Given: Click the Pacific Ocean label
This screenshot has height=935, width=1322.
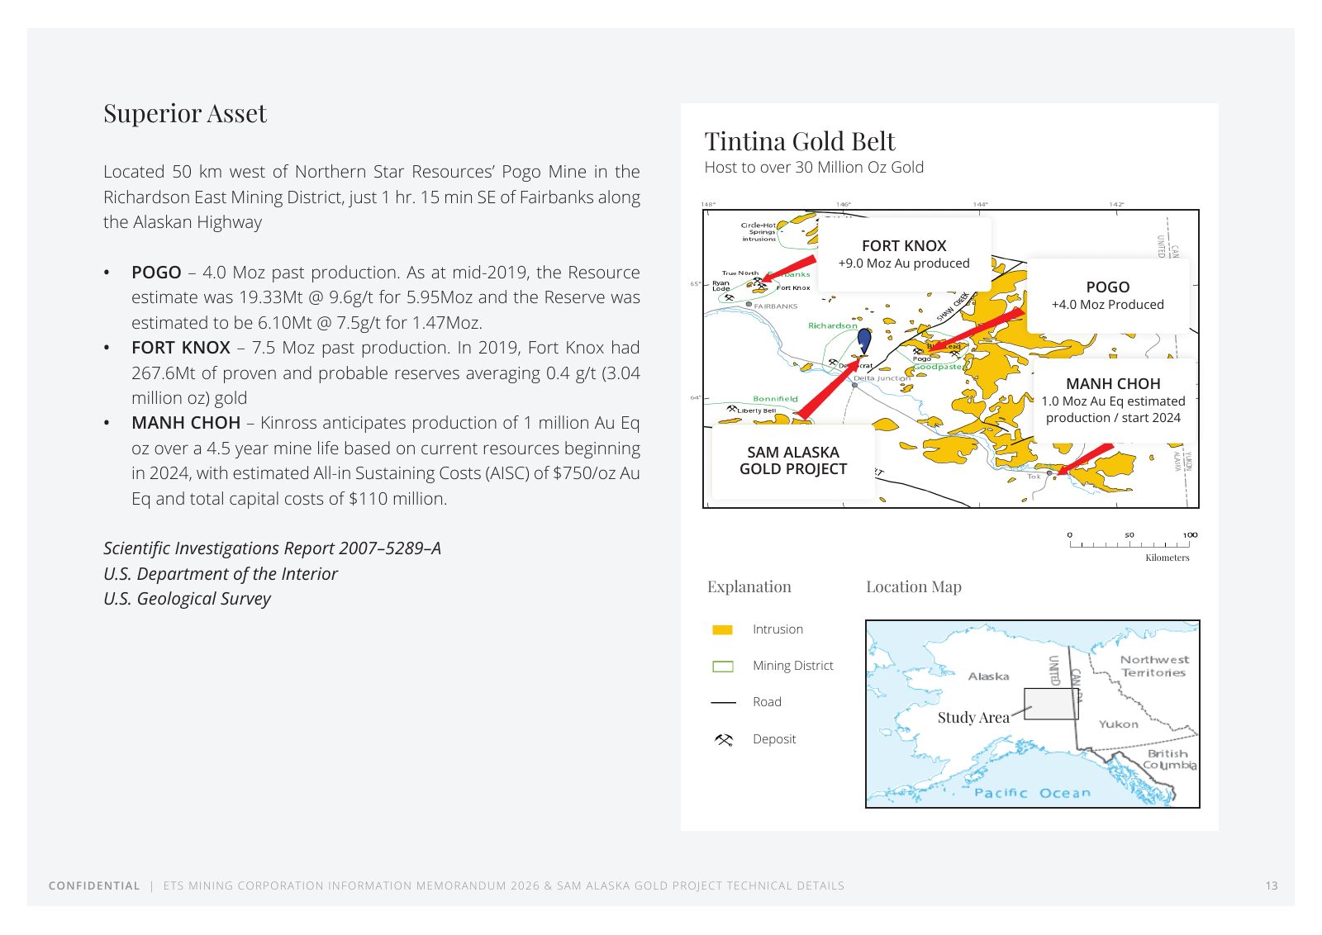Looking at the screenshot, I should [1033, 793].
